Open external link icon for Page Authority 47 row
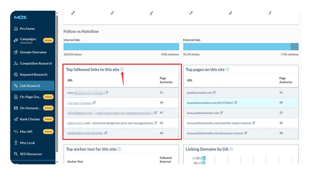 point(156,112)
